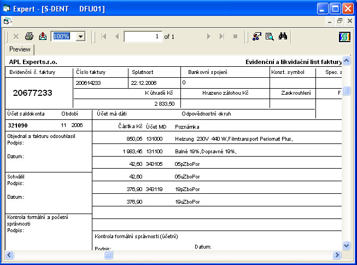
Task: Click the Export report icon
Action: point(43,36)
